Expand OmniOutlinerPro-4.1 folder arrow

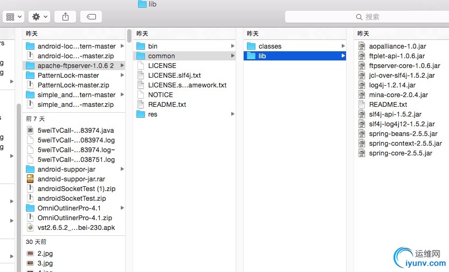[122, 208]
